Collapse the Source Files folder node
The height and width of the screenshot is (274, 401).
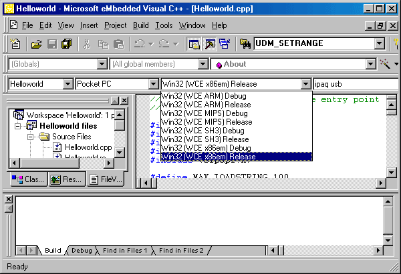31,137
